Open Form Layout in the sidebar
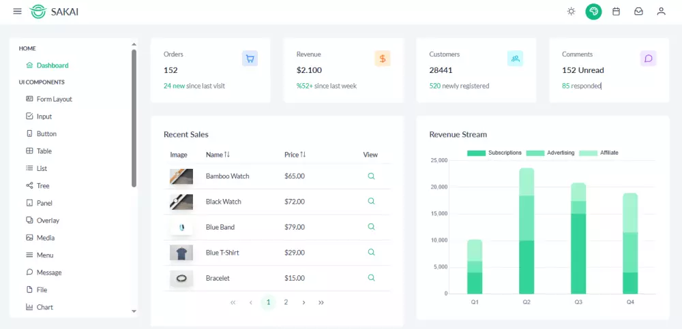 [x=48, y=99]
